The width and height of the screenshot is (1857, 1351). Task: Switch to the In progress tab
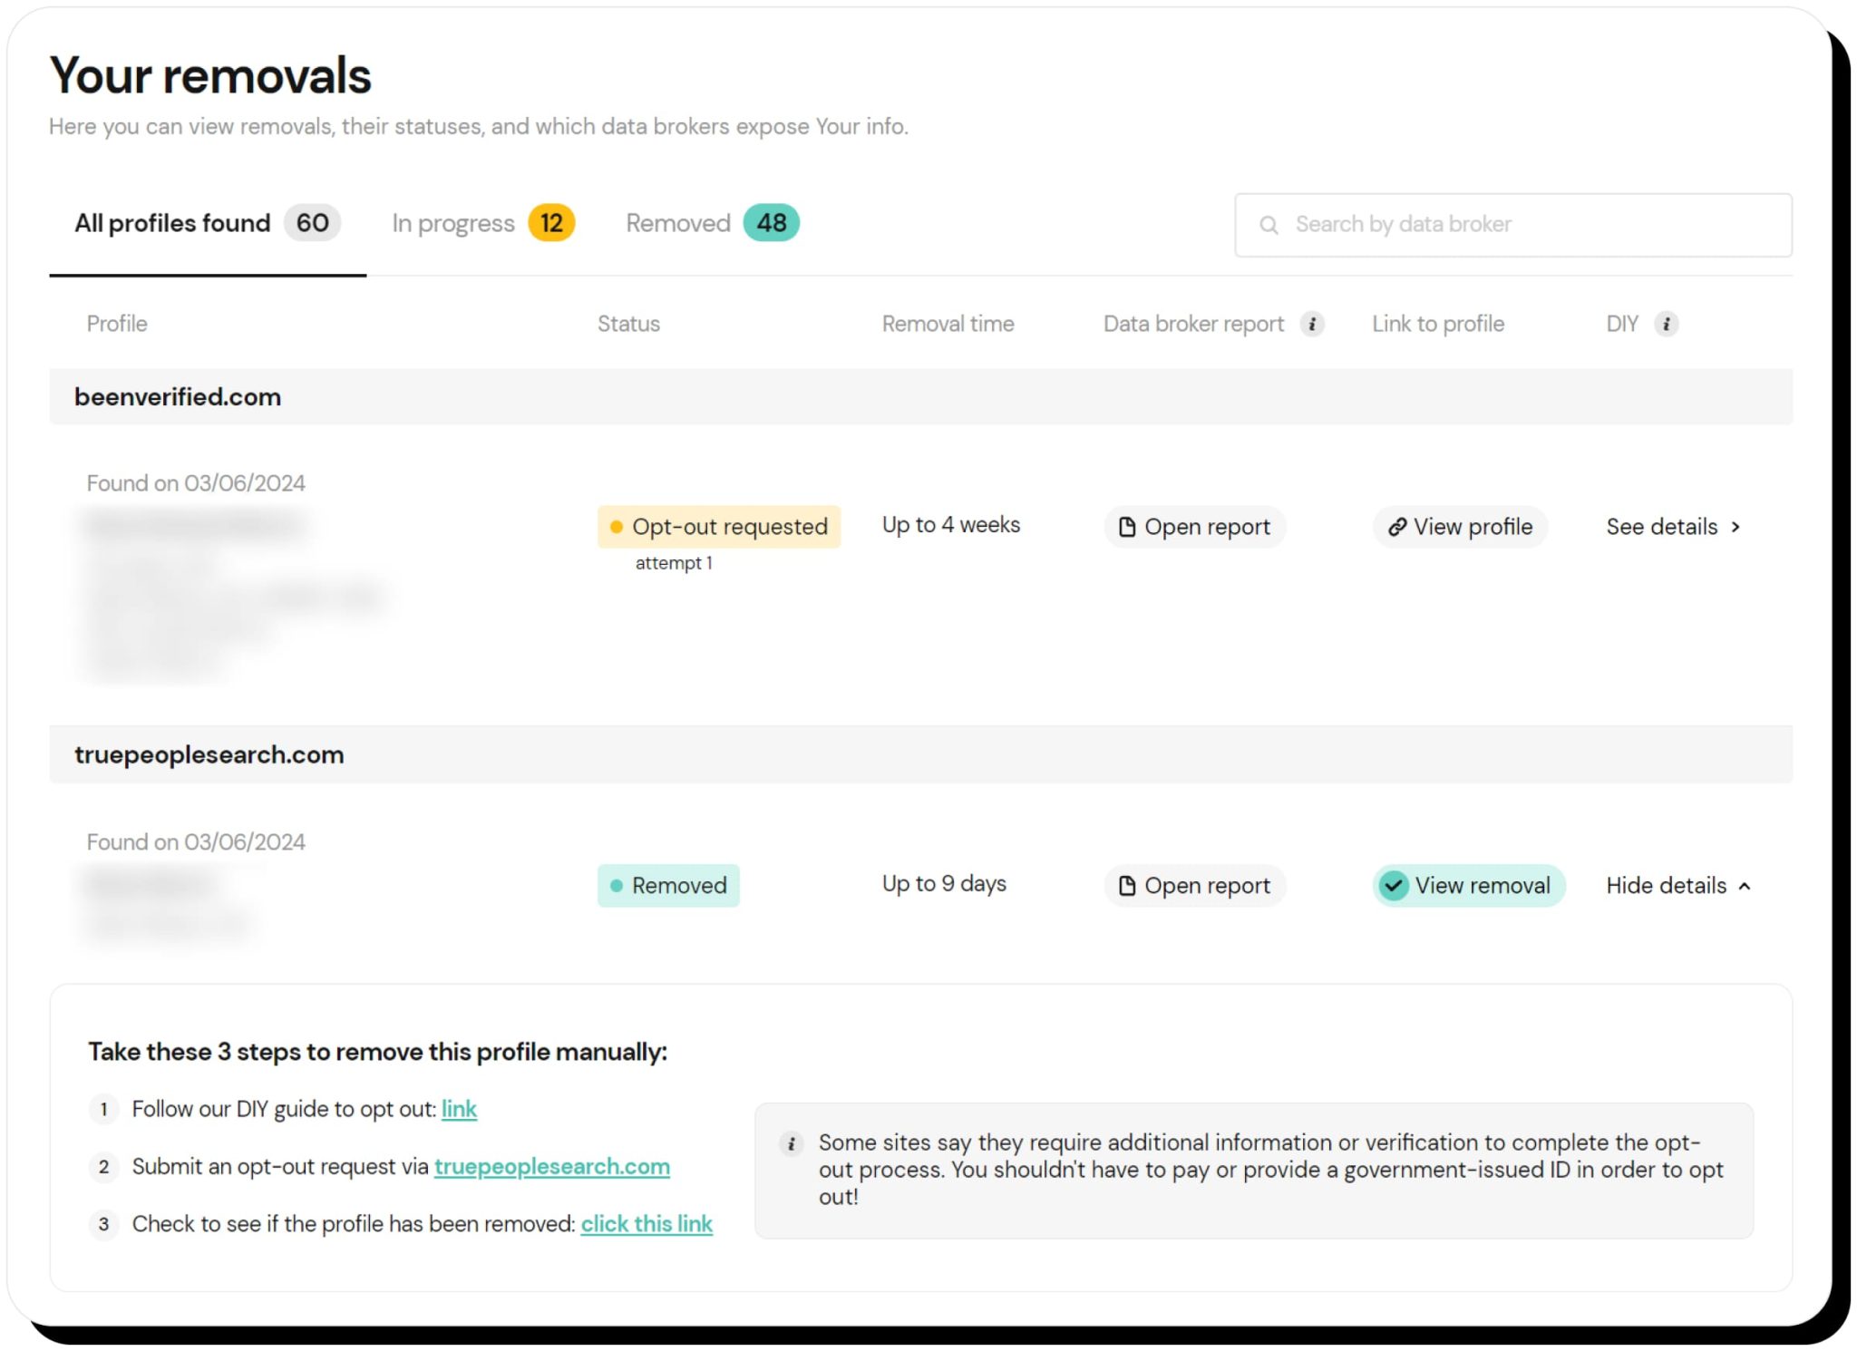click(x=482, y=223)
